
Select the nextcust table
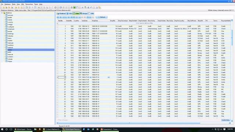point(11,43)
